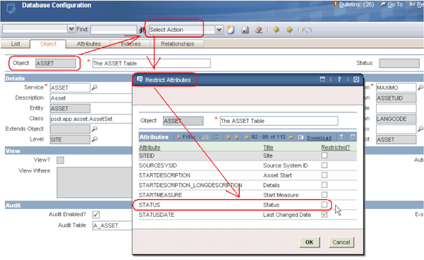Click the OK button in dialog

310,242
